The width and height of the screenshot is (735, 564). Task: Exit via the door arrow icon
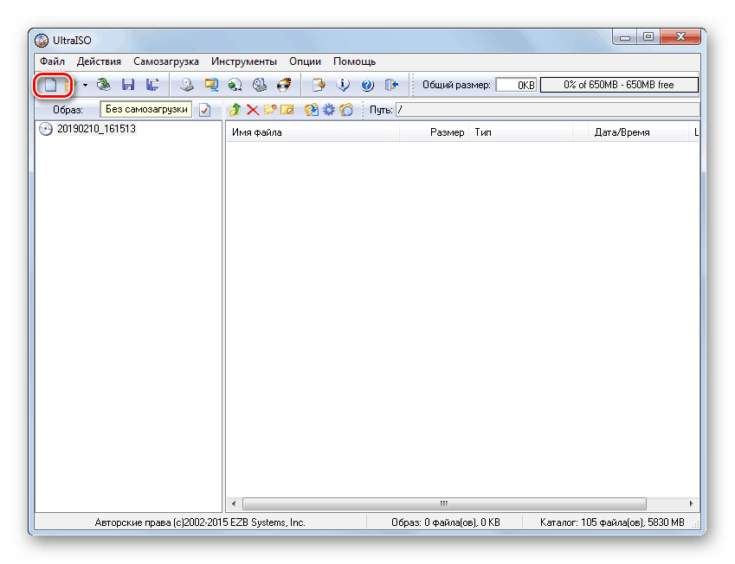[x=391, y=85]
